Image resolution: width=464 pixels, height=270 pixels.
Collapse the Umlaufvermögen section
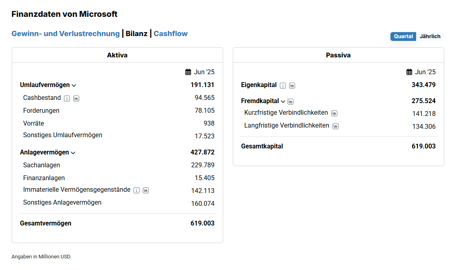click(74, 85)
